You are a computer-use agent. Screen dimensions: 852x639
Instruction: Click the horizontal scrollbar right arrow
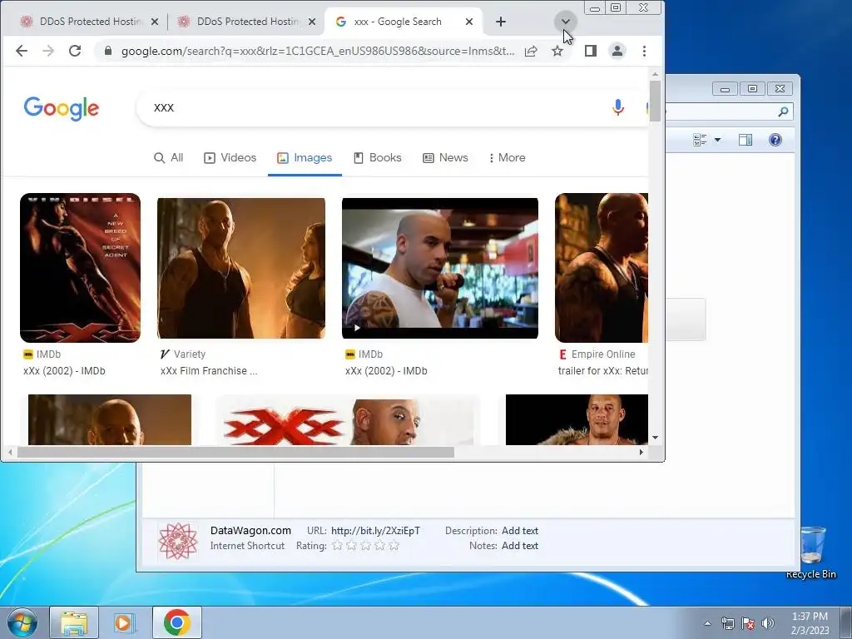pos(641,452)
